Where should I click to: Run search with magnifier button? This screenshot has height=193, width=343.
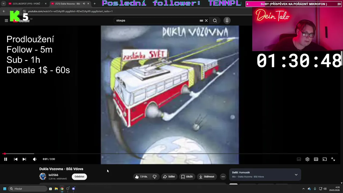point(215,21)
